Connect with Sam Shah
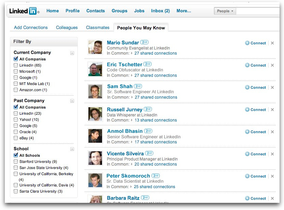Screen dimensions: 284x210 [255, 87]
